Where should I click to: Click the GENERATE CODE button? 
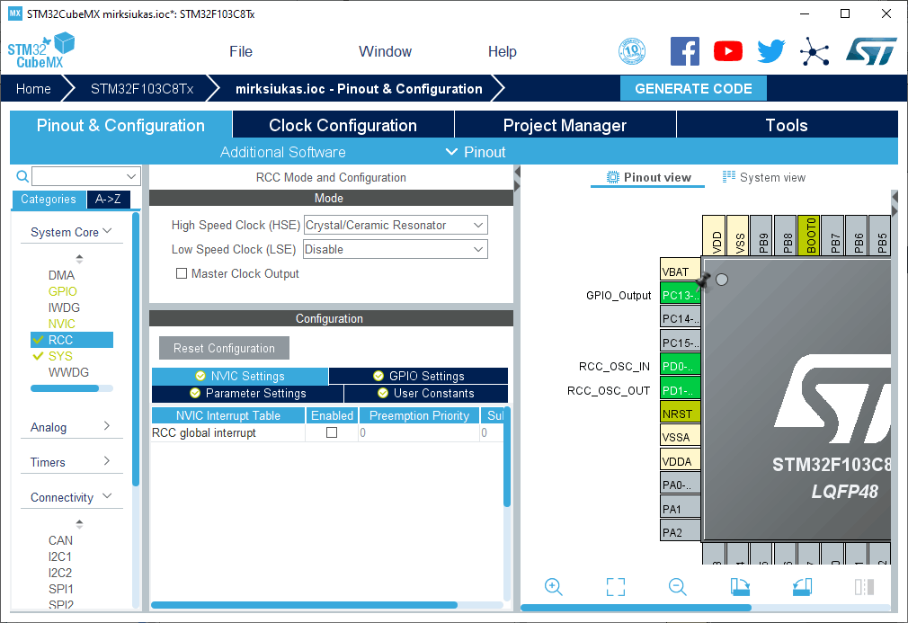693,89
